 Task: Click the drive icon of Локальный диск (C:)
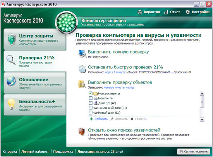coord(96,108)
